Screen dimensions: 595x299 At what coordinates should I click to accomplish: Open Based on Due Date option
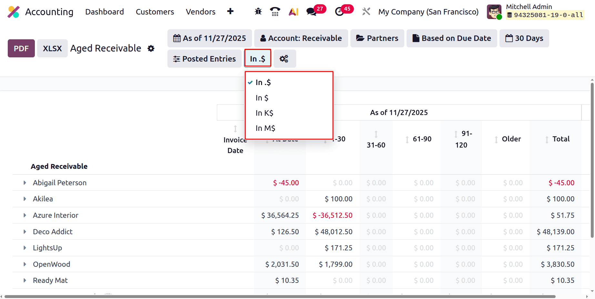[452, 38]
